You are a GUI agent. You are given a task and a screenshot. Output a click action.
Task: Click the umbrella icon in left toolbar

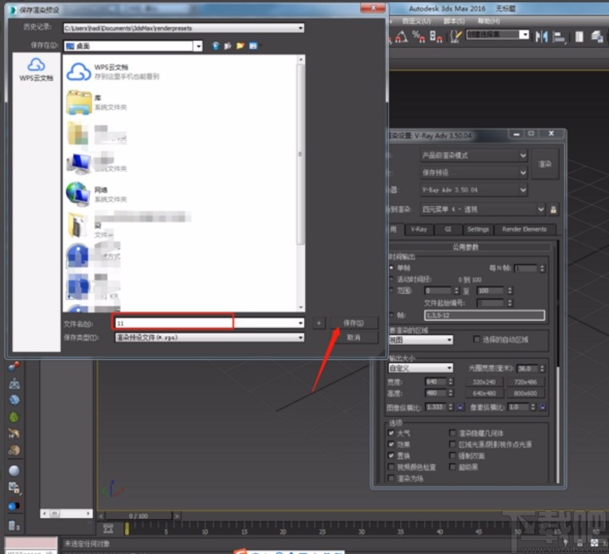(14, 433)
